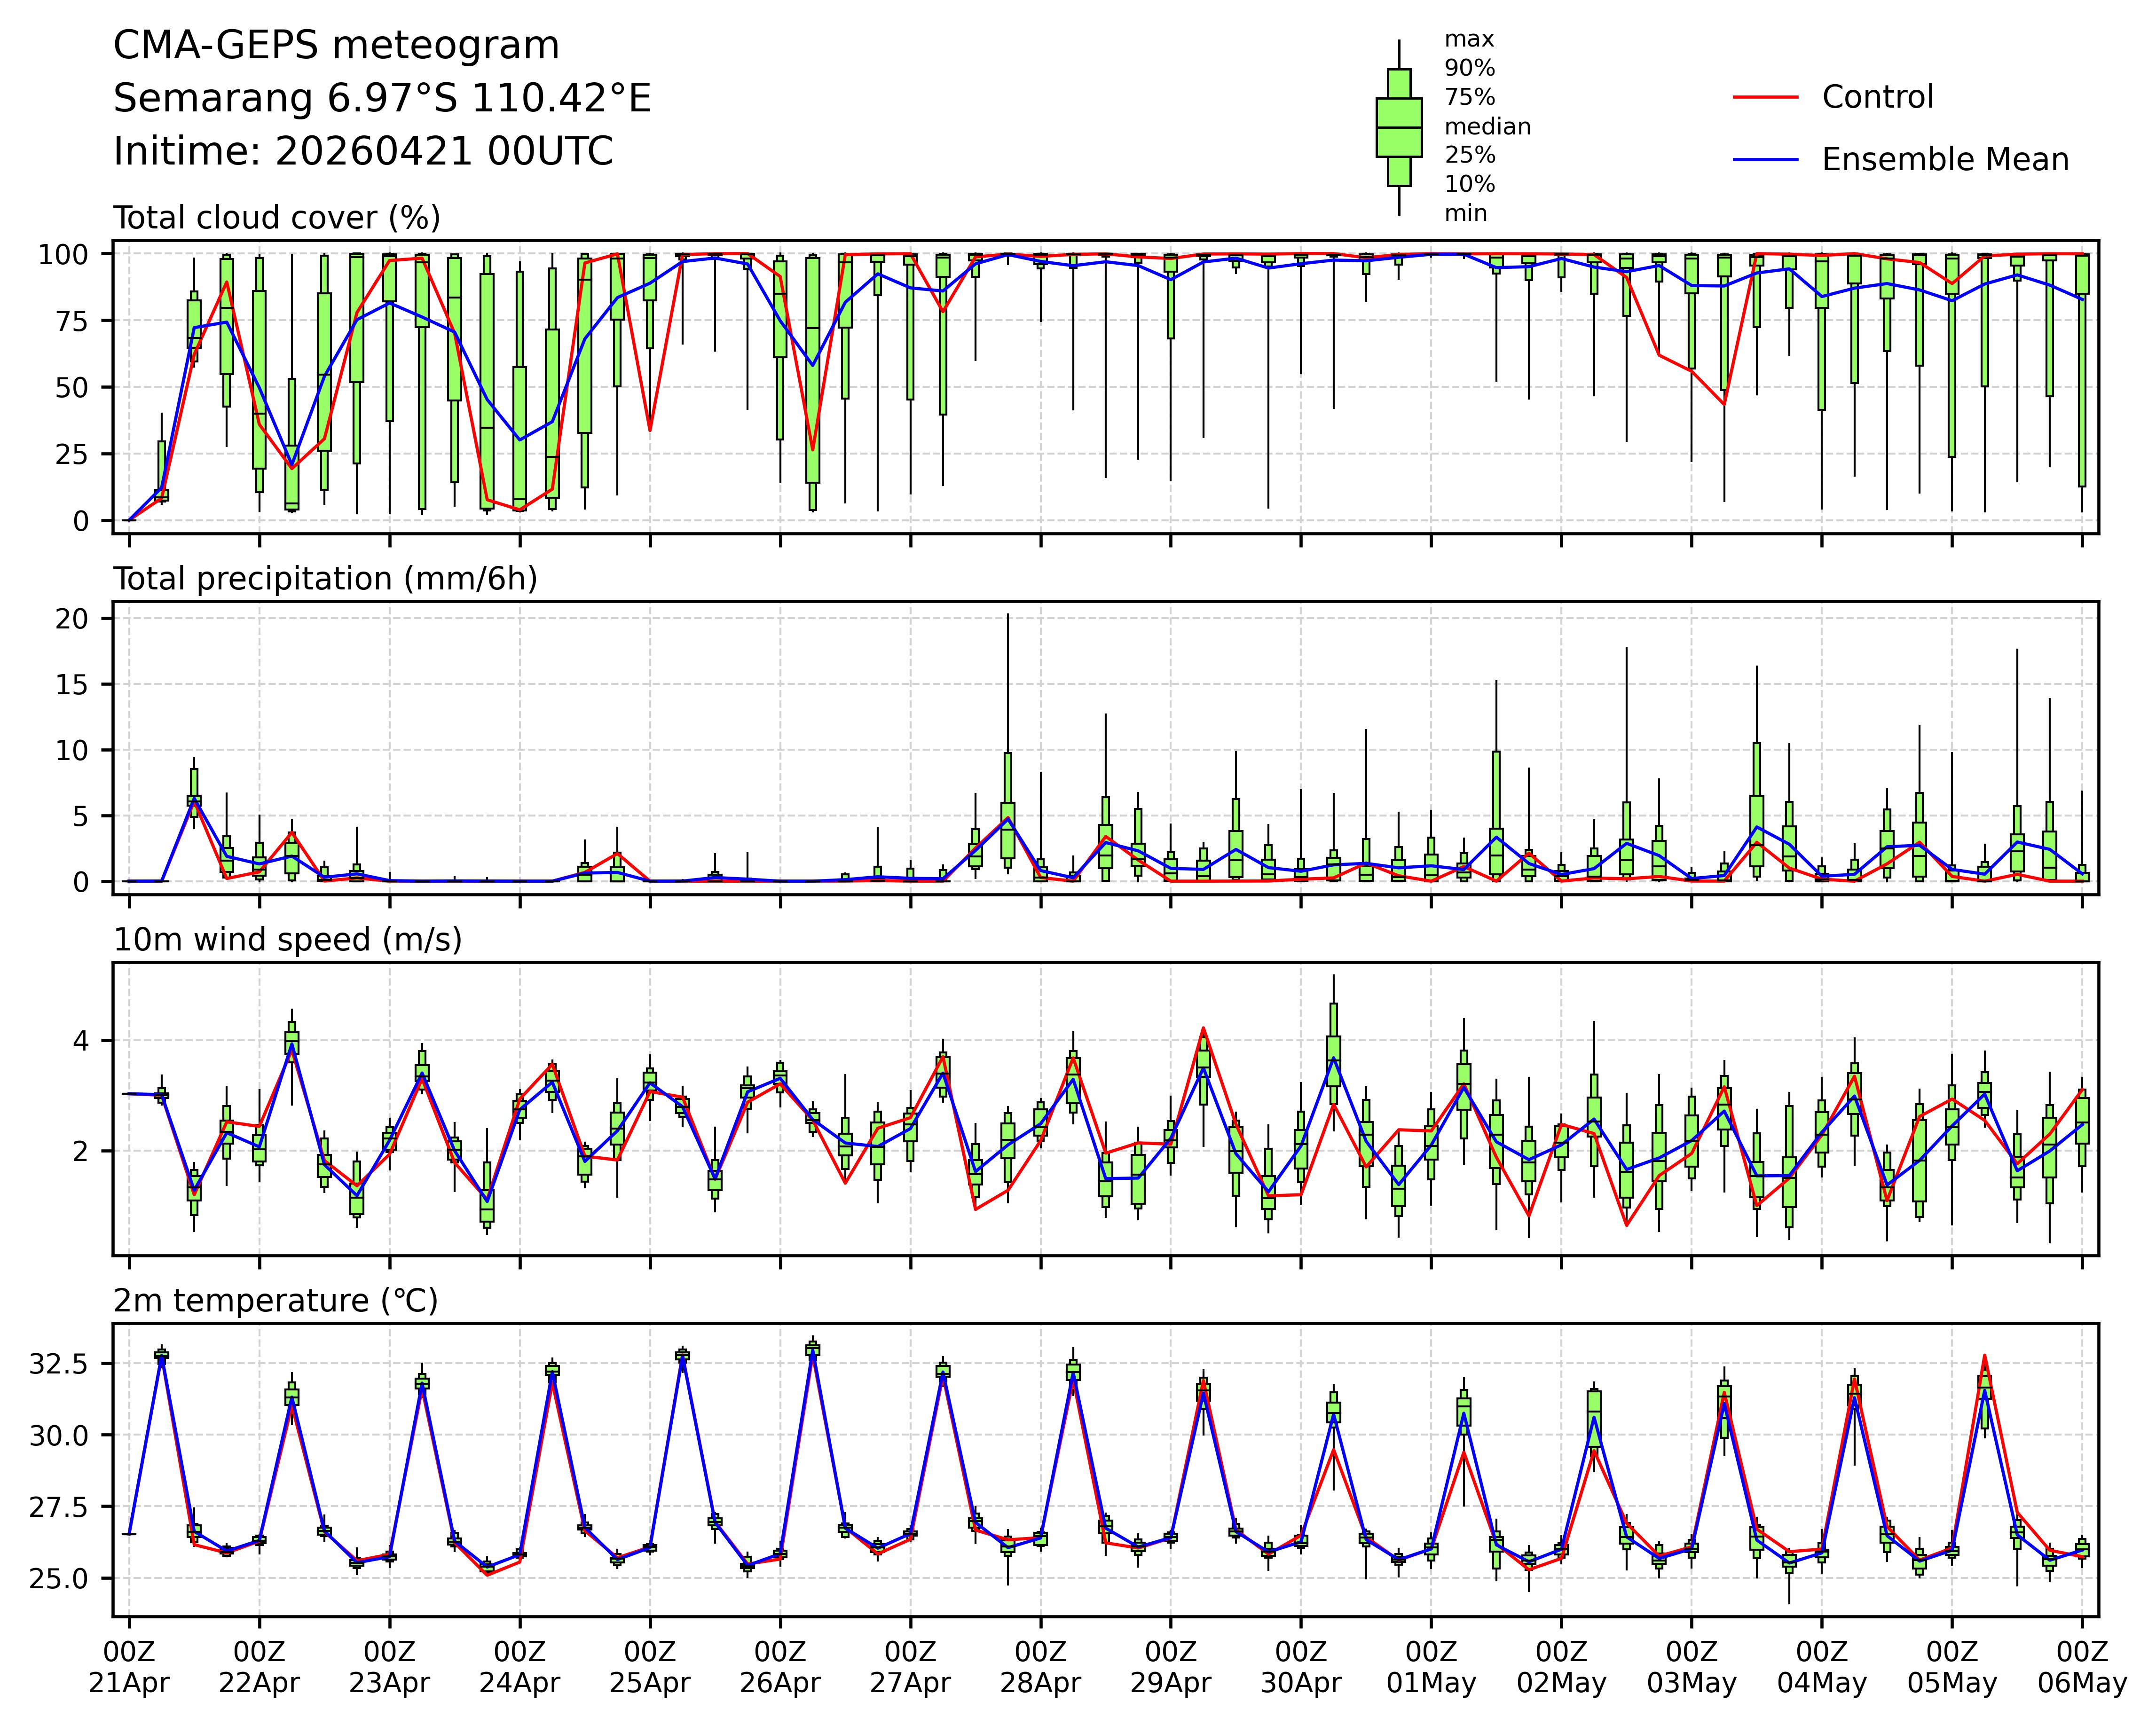Click the 'max' boxplot legend label
This screenshot has width=2156, height=1726.
(x=1469, y=40)
